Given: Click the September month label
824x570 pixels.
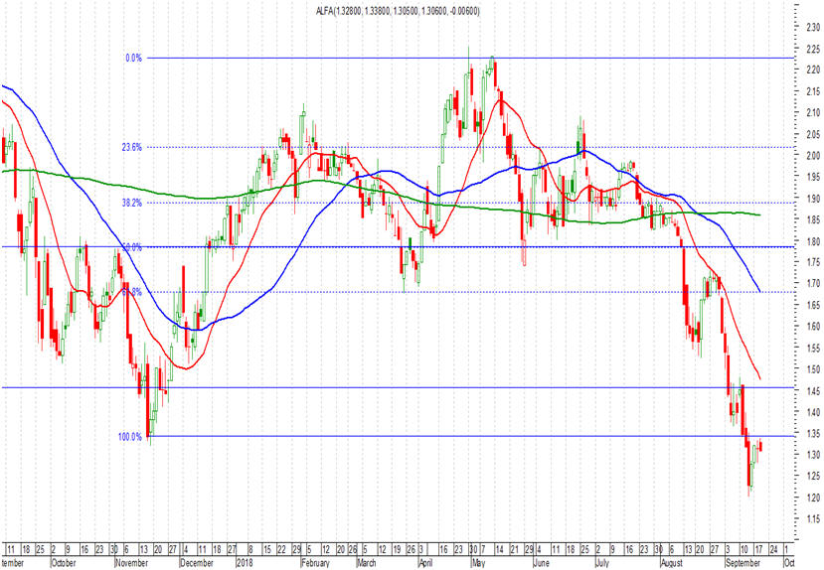Looking at the screenshot, I should tap(742, 563).
